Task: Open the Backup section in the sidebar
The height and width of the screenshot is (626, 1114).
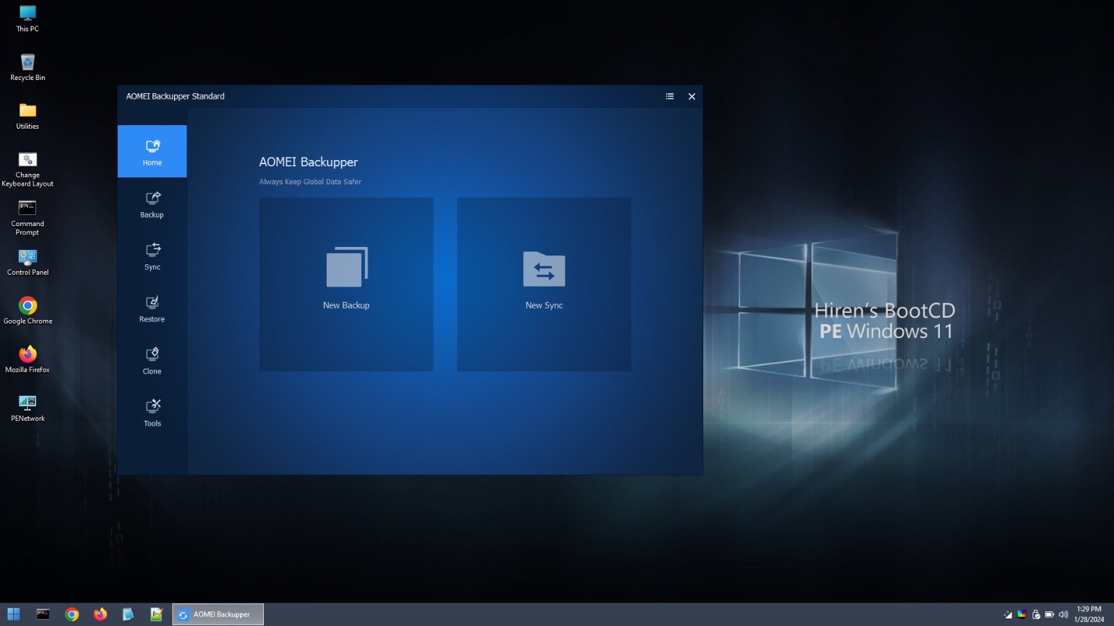Action: (152, 205)
